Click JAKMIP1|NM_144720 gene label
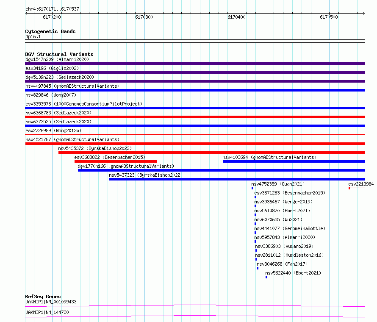The height and width of the screenshot is (322, 377). pos(47,312)
